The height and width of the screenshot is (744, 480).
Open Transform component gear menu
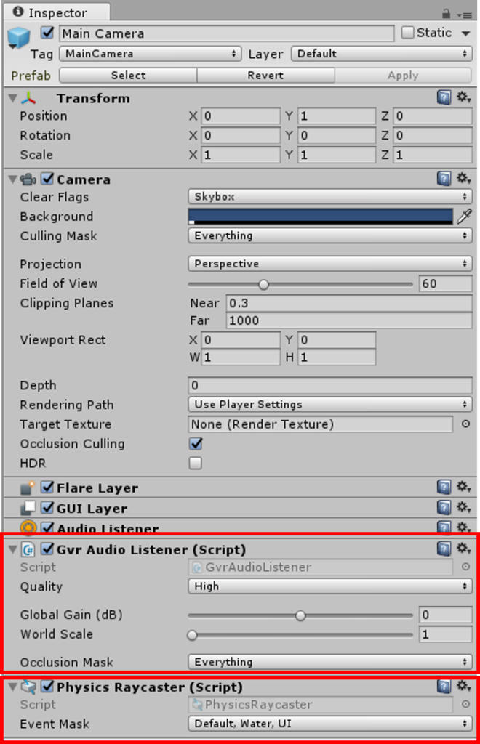point(463,97)
